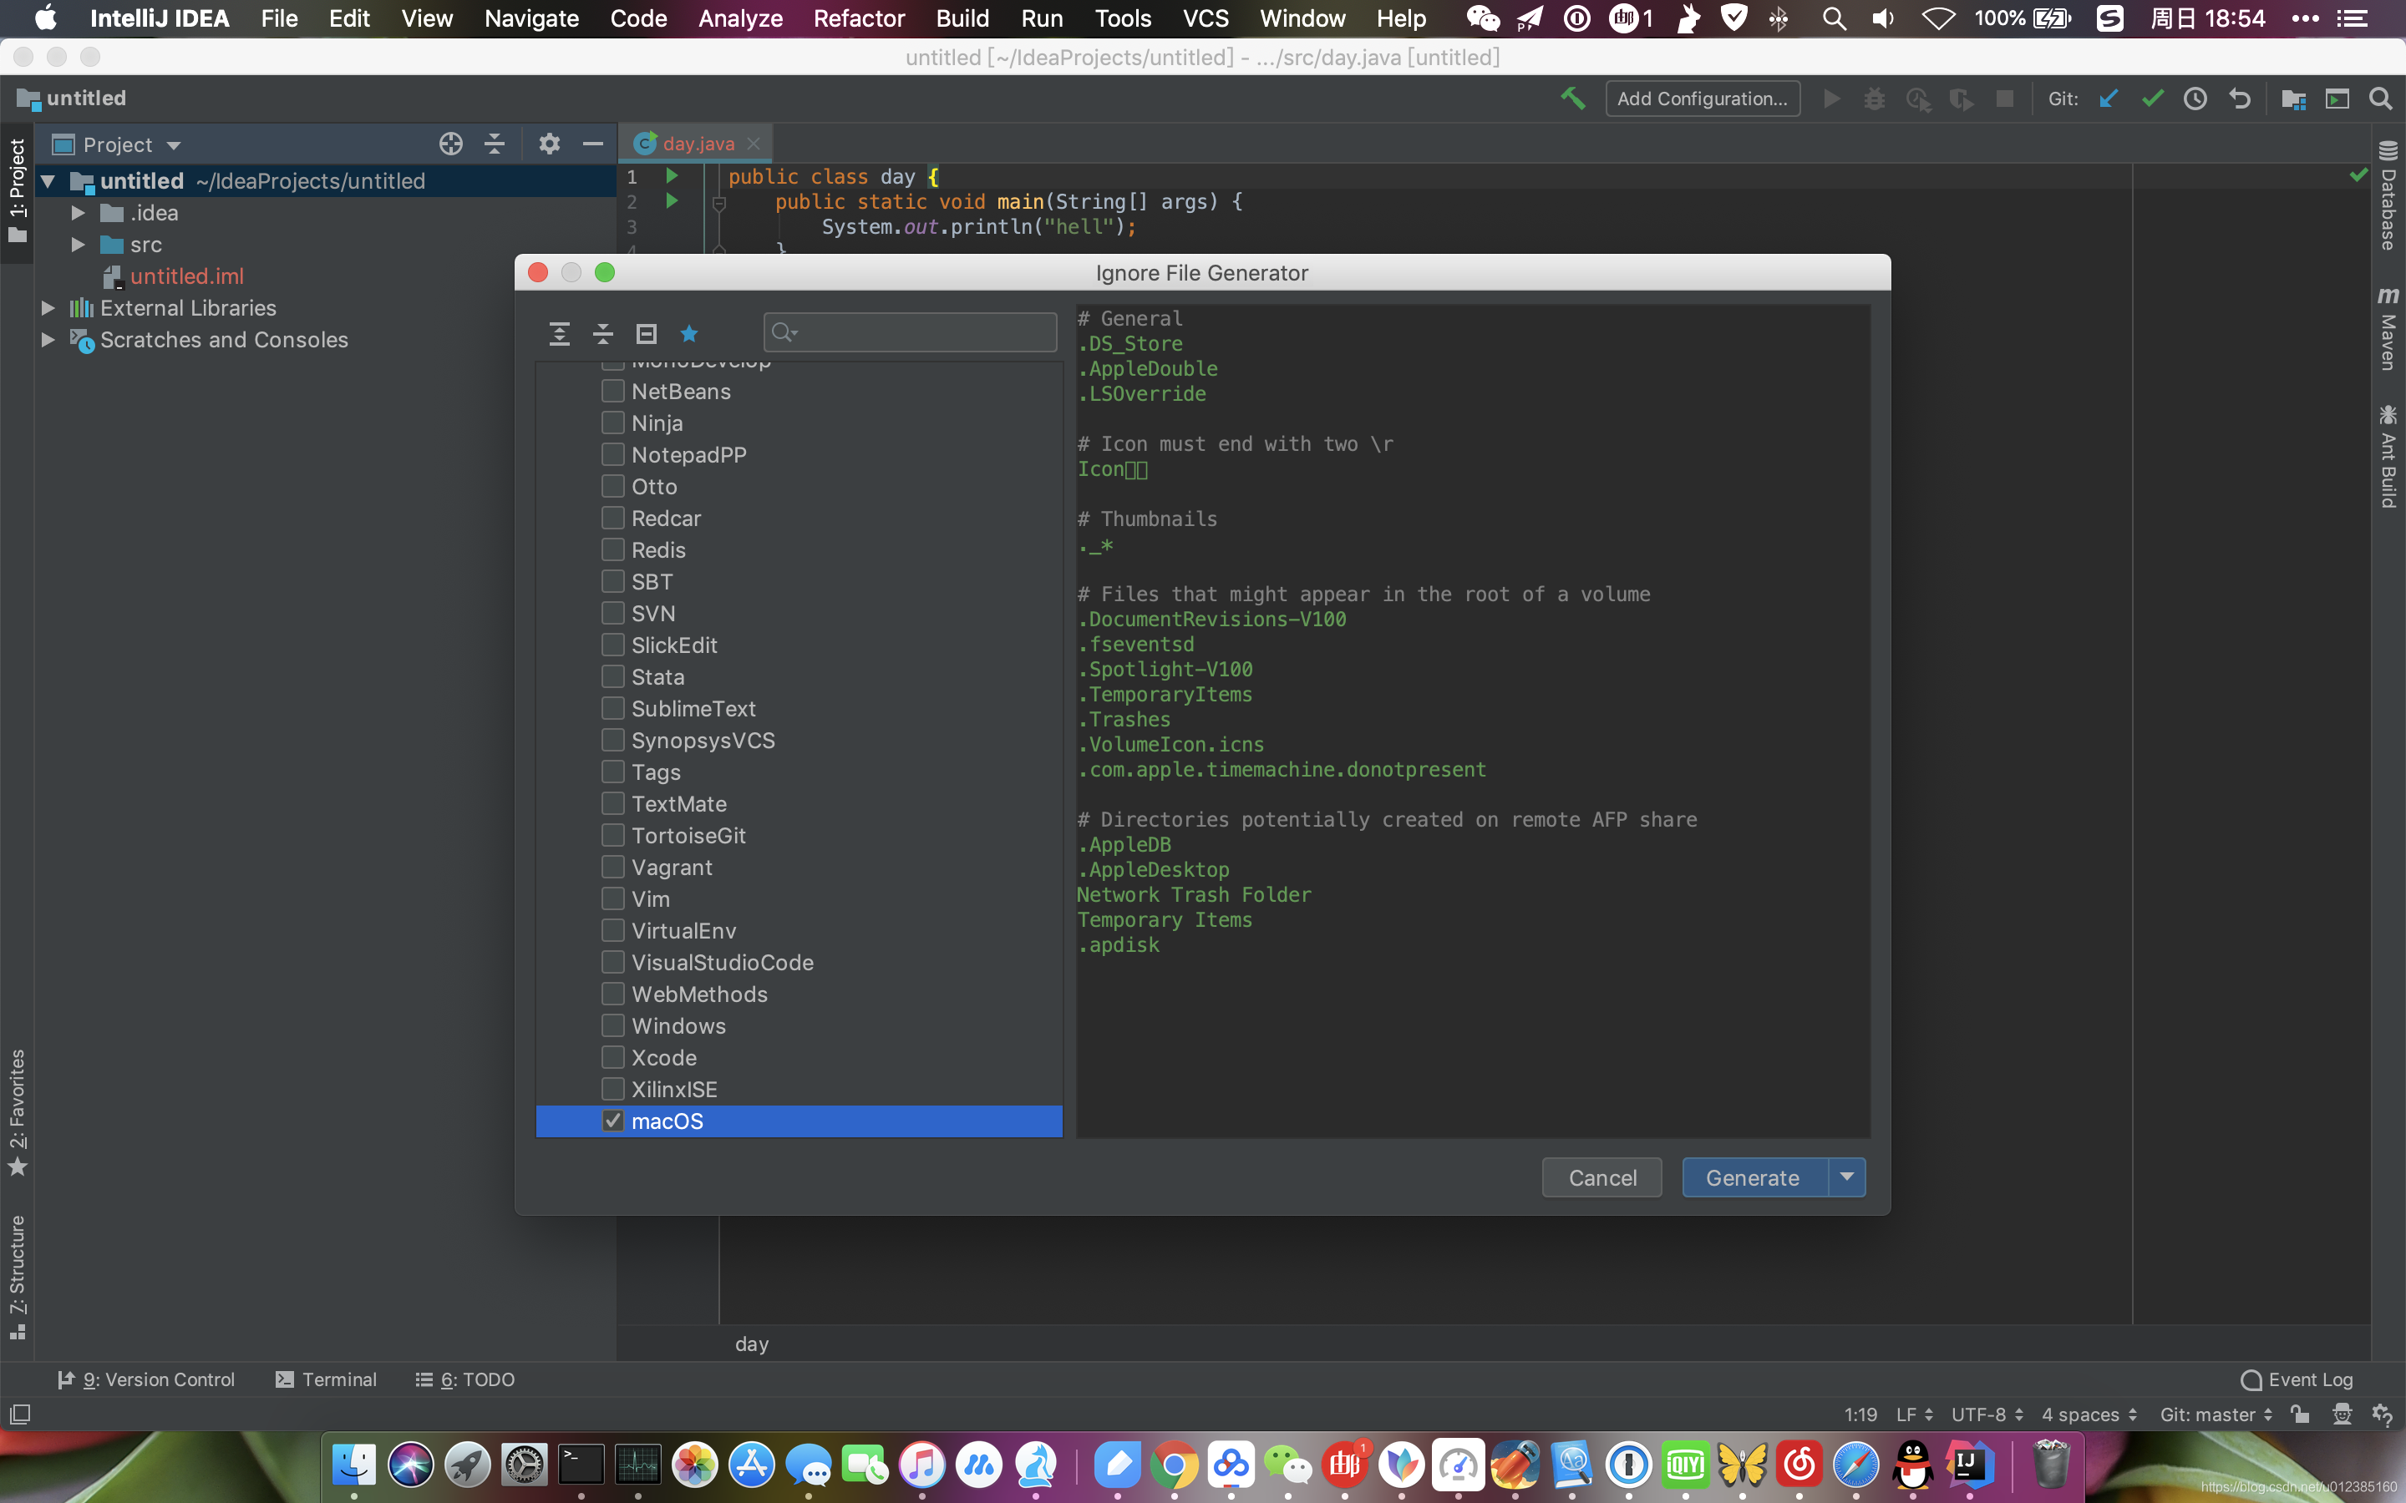2406x1503 pixels.
Task: Click the WeChat menu bar icon
Action: coord(1484,18)
